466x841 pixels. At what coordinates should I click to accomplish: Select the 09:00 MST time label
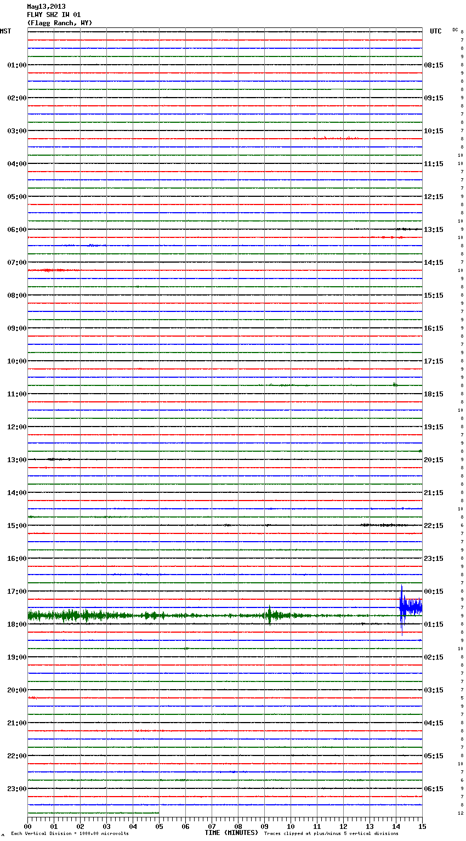click(x=17, y=328)
